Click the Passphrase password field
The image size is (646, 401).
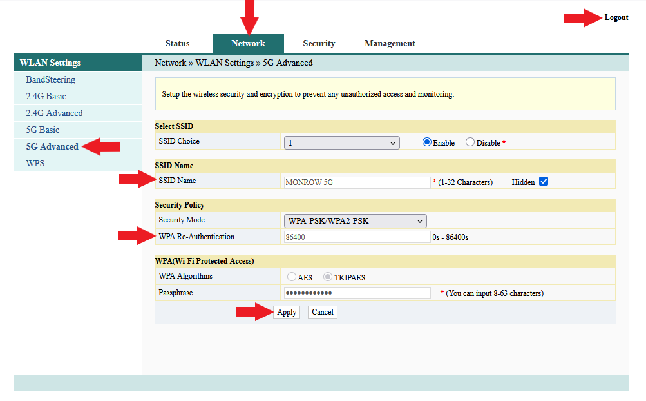tap(357, 293)
